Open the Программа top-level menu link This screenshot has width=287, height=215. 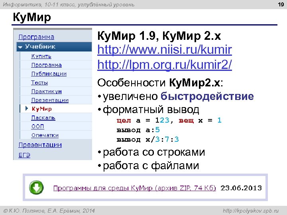[36, 37]
